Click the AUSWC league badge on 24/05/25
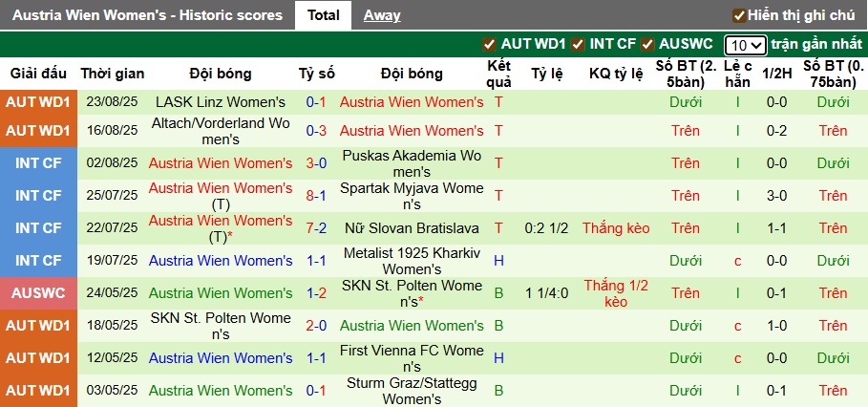The image size is (868, 407). coord(39,293)
